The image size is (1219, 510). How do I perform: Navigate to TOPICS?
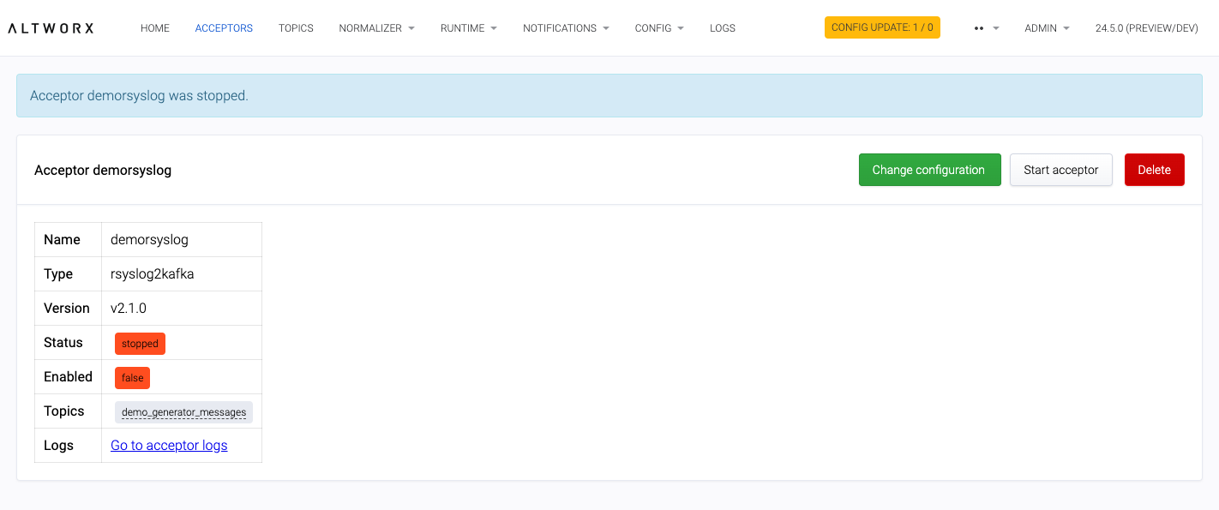pyautogui.click(x=296, y=28)
